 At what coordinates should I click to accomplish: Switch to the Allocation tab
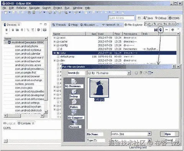point(89,25)
